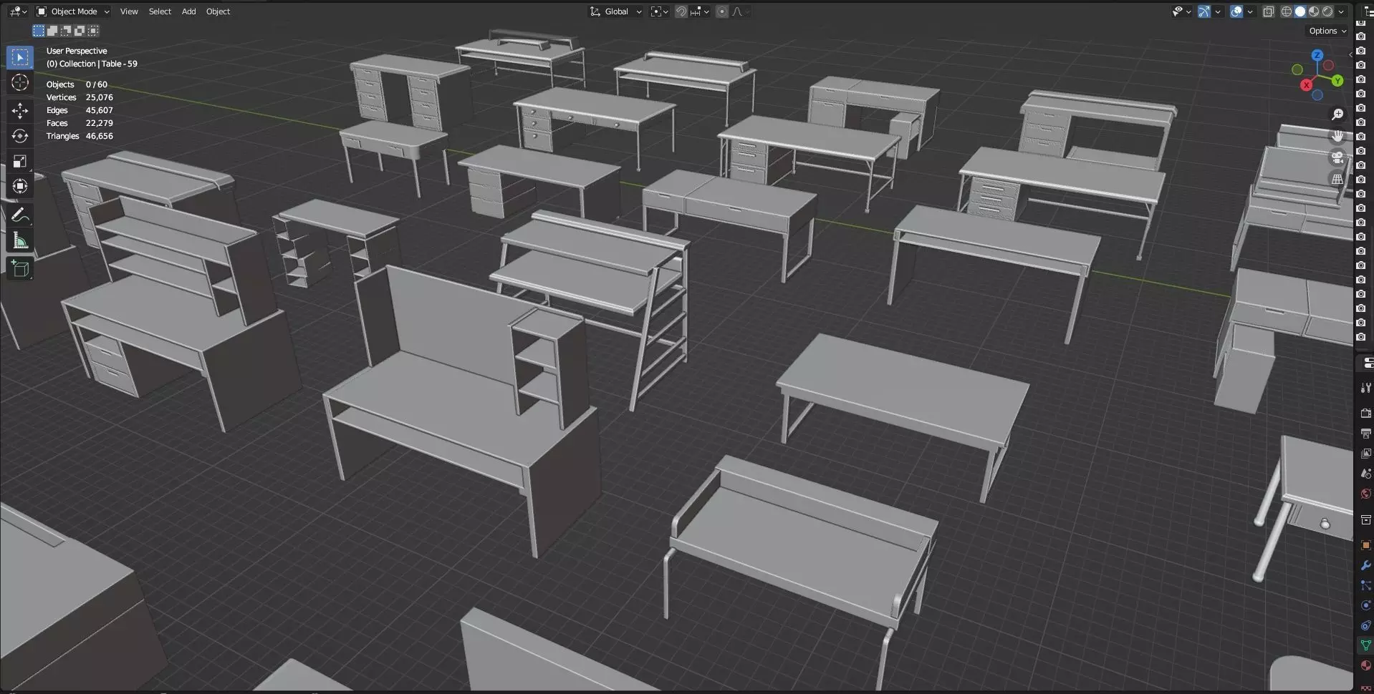The height and width of the screenshot is (694, 1374).
Task: Select the Rotate tool
Action: pos(20,136)
